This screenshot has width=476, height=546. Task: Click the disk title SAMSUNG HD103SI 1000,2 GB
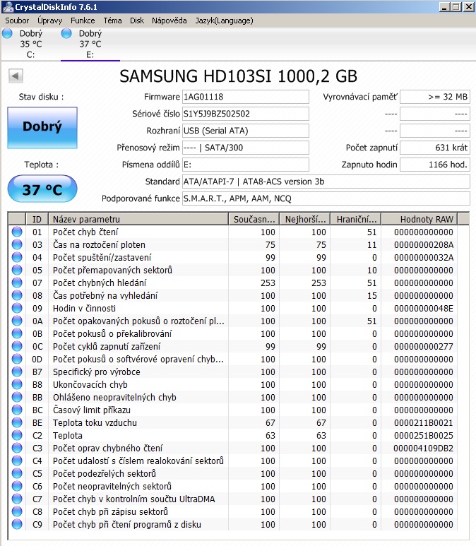tap(239, 76)
